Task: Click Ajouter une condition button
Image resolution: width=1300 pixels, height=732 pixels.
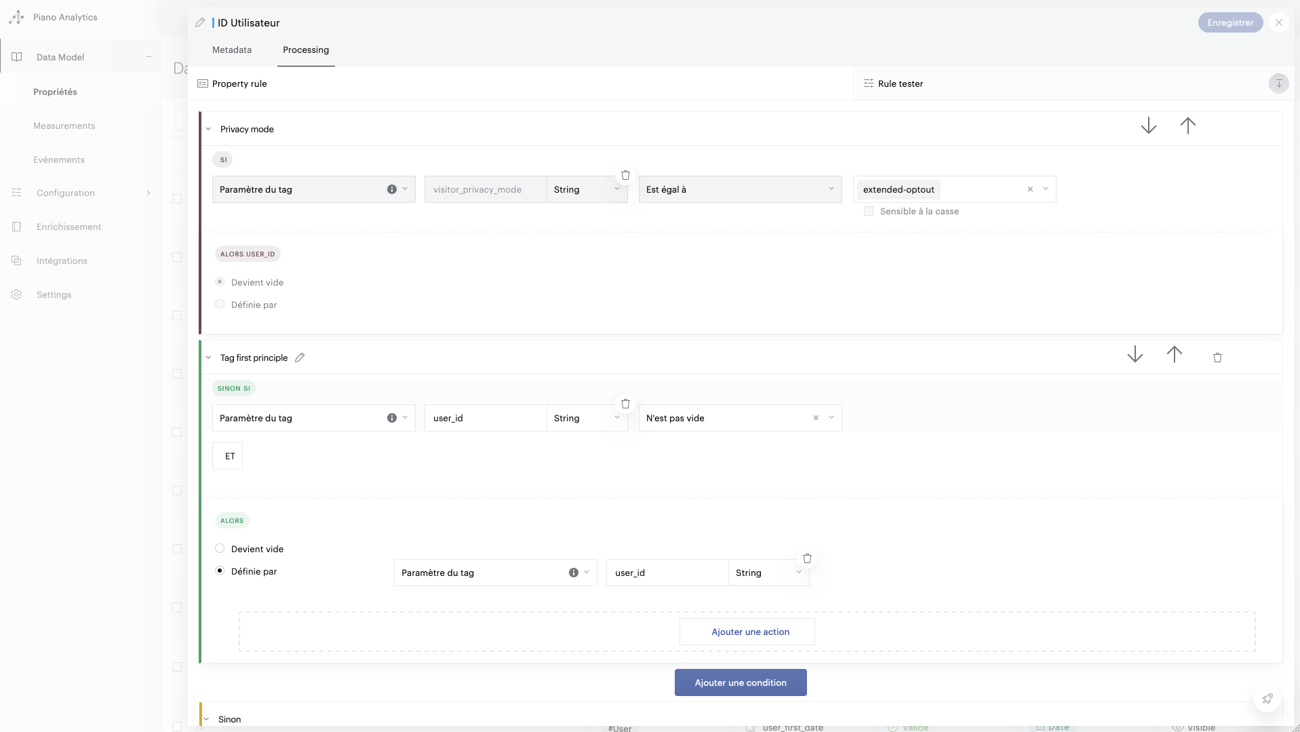Action: click(740, 682)
